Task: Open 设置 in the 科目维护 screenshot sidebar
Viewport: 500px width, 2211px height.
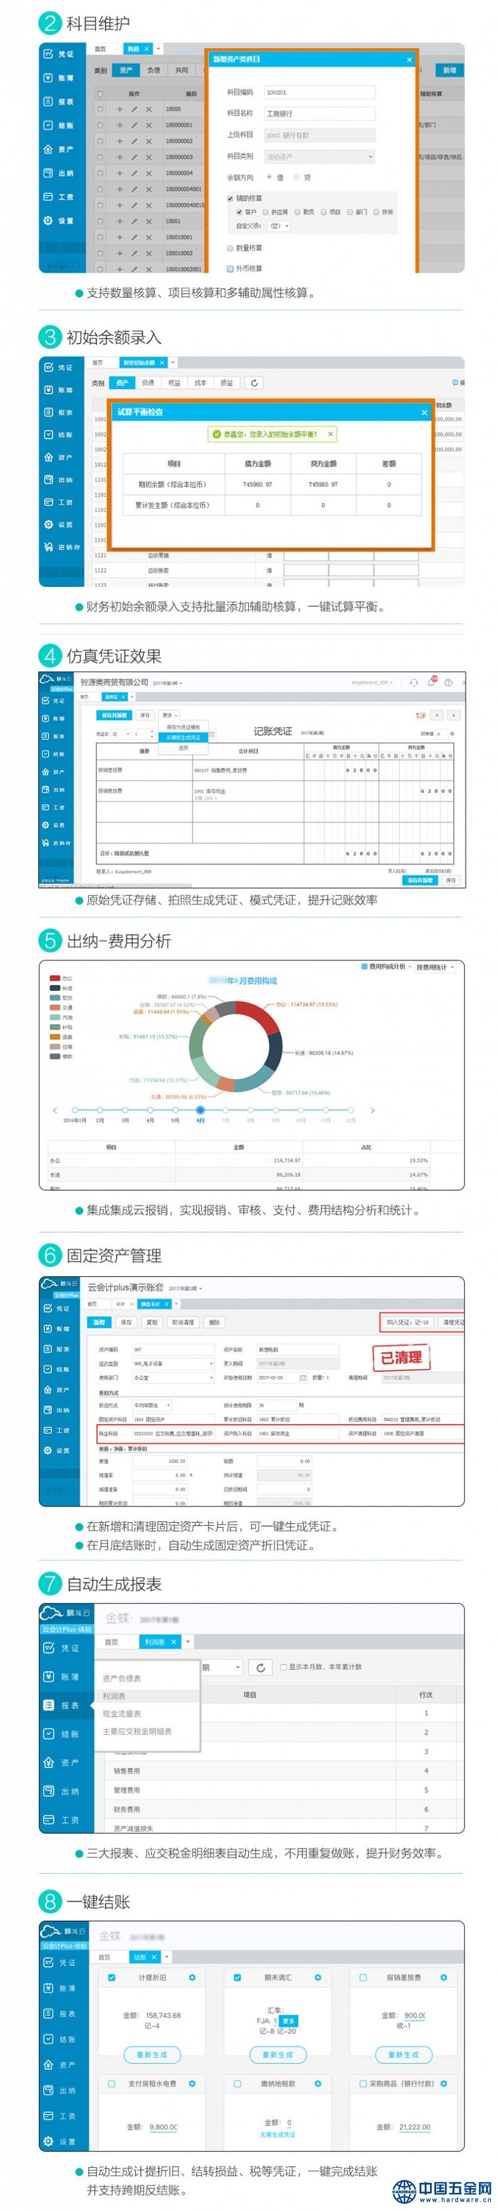Action: click(x=59, y=221)
